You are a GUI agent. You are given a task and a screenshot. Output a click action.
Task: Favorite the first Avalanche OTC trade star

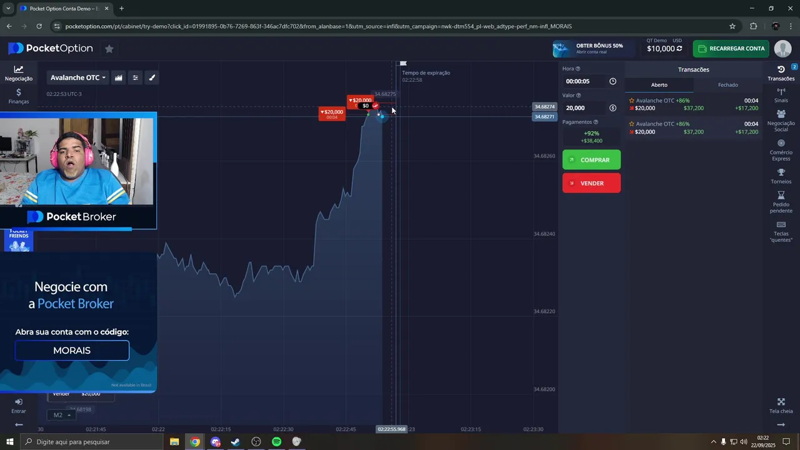click(x=632, y=101)
